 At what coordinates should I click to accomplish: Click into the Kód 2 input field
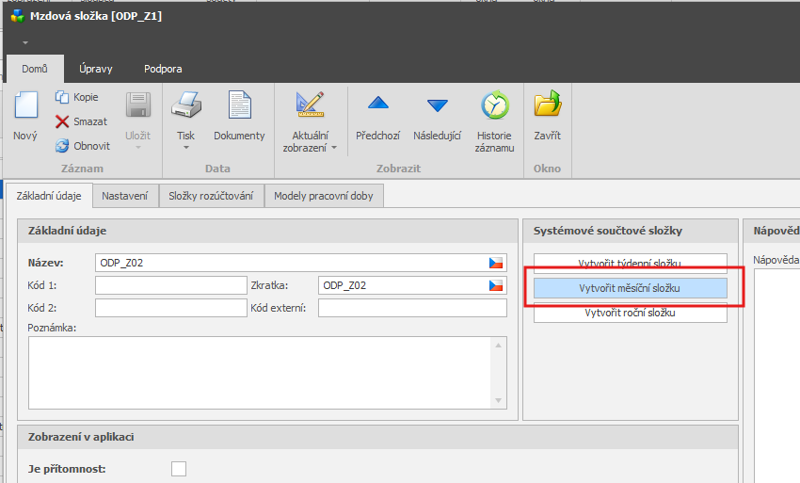[x=171, y=308]
